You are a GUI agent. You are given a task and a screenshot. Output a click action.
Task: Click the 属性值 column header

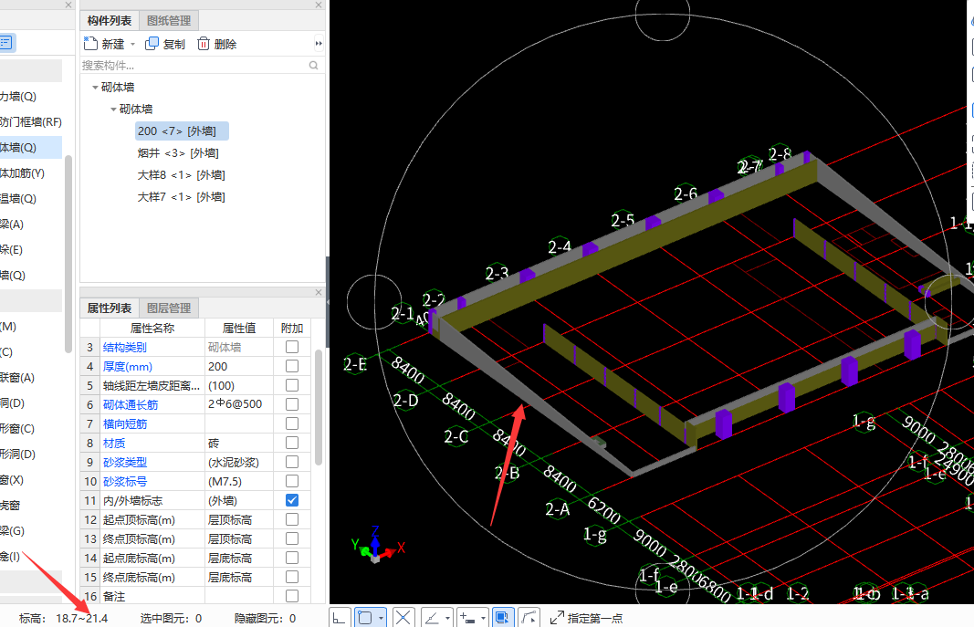[x=239, y=328]
